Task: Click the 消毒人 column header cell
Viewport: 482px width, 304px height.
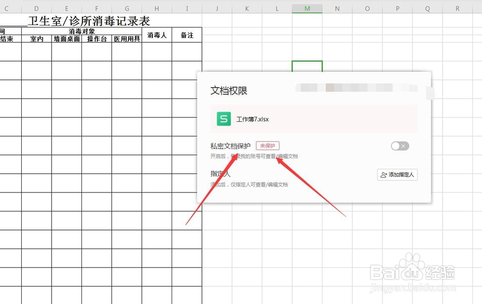Action: 156,35
